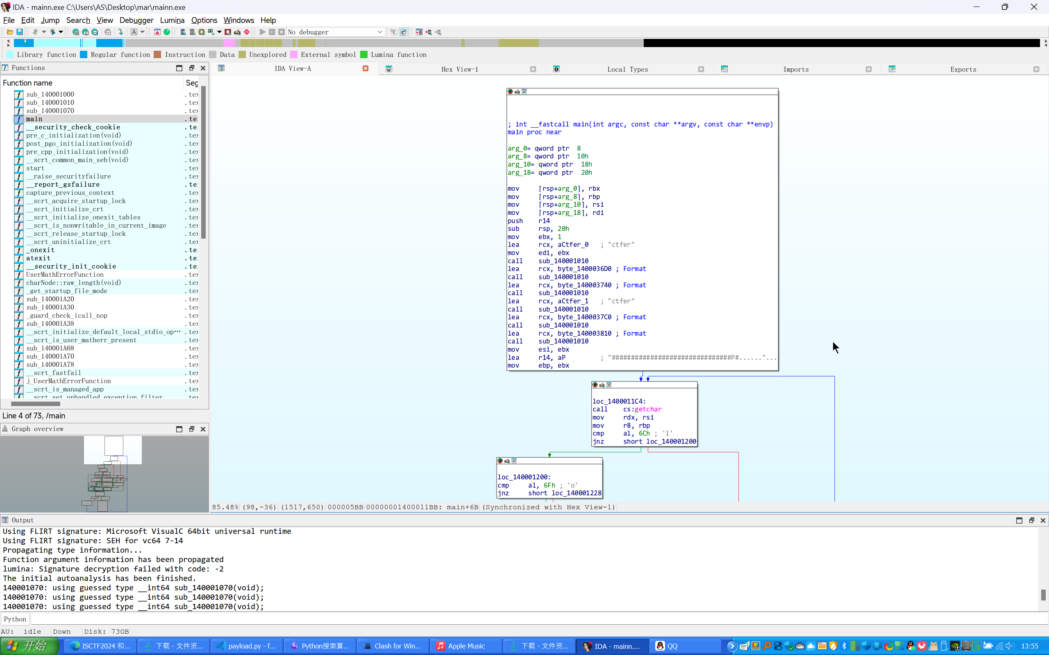Select sub_140001070 in Functions list
Screen dimensions: 1049x655
click(50, 111)
